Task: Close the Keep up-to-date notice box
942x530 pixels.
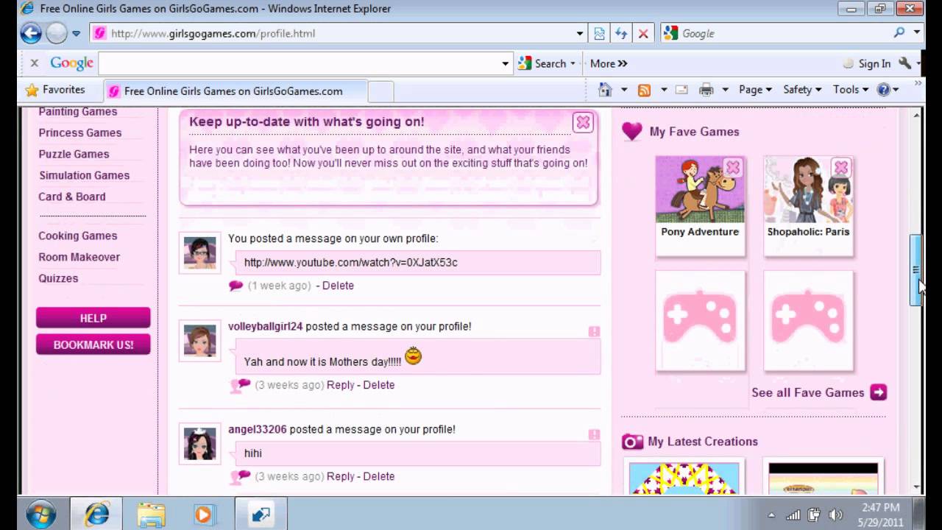Action: [x=583, y=123]
